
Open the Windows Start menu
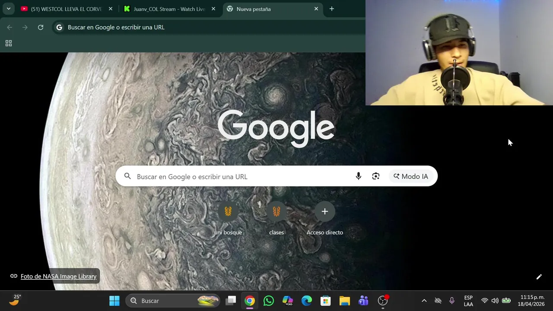tap(114, 301)
